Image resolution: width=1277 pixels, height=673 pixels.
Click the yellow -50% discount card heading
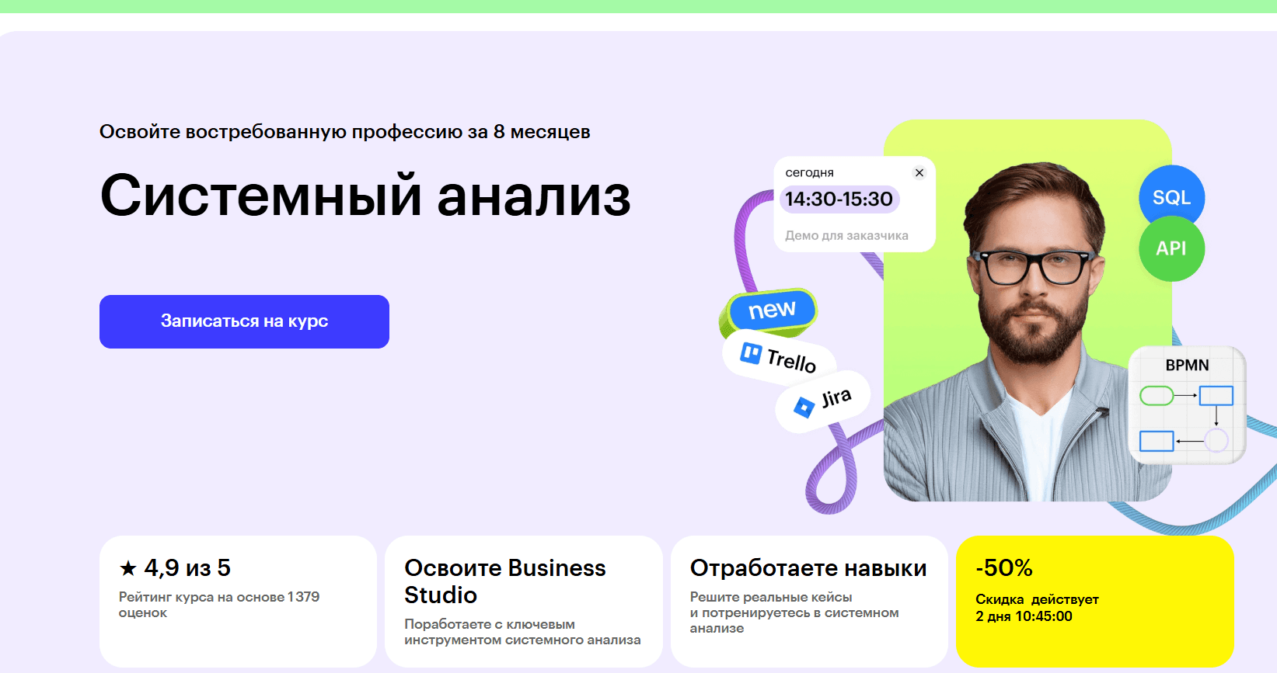tap(1003, 568)
